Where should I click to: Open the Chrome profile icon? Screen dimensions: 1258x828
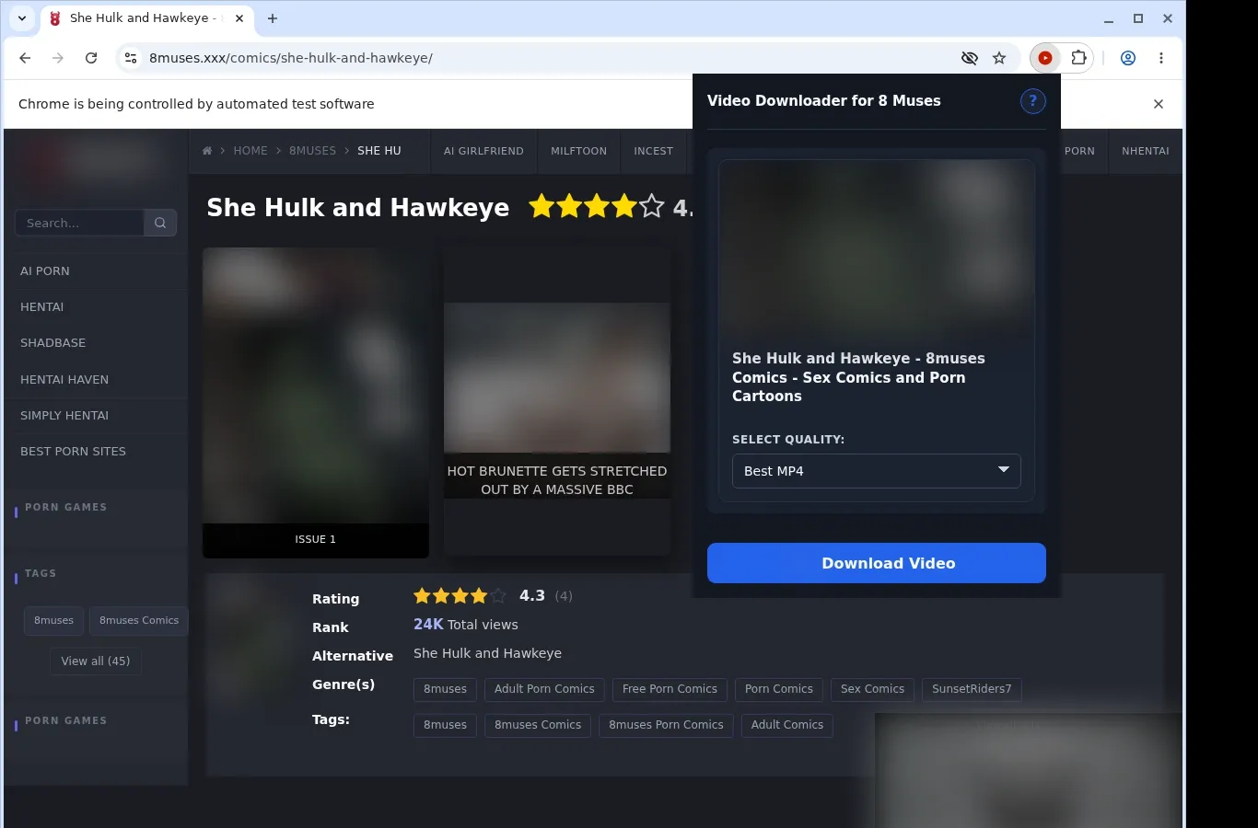coord(1127,58)
